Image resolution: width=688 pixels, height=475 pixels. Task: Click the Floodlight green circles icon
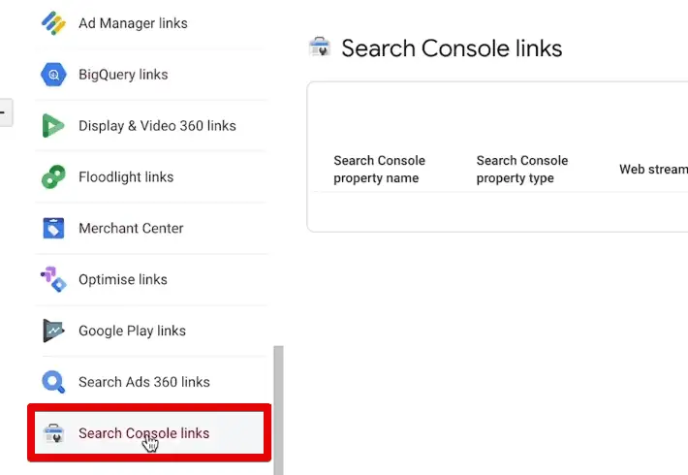click(53, 177)
